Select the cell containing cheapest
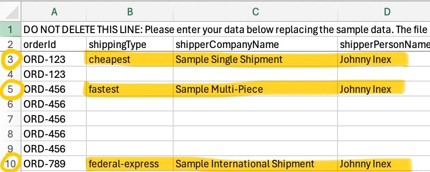The image size is (430, 172). coord(130,59)
